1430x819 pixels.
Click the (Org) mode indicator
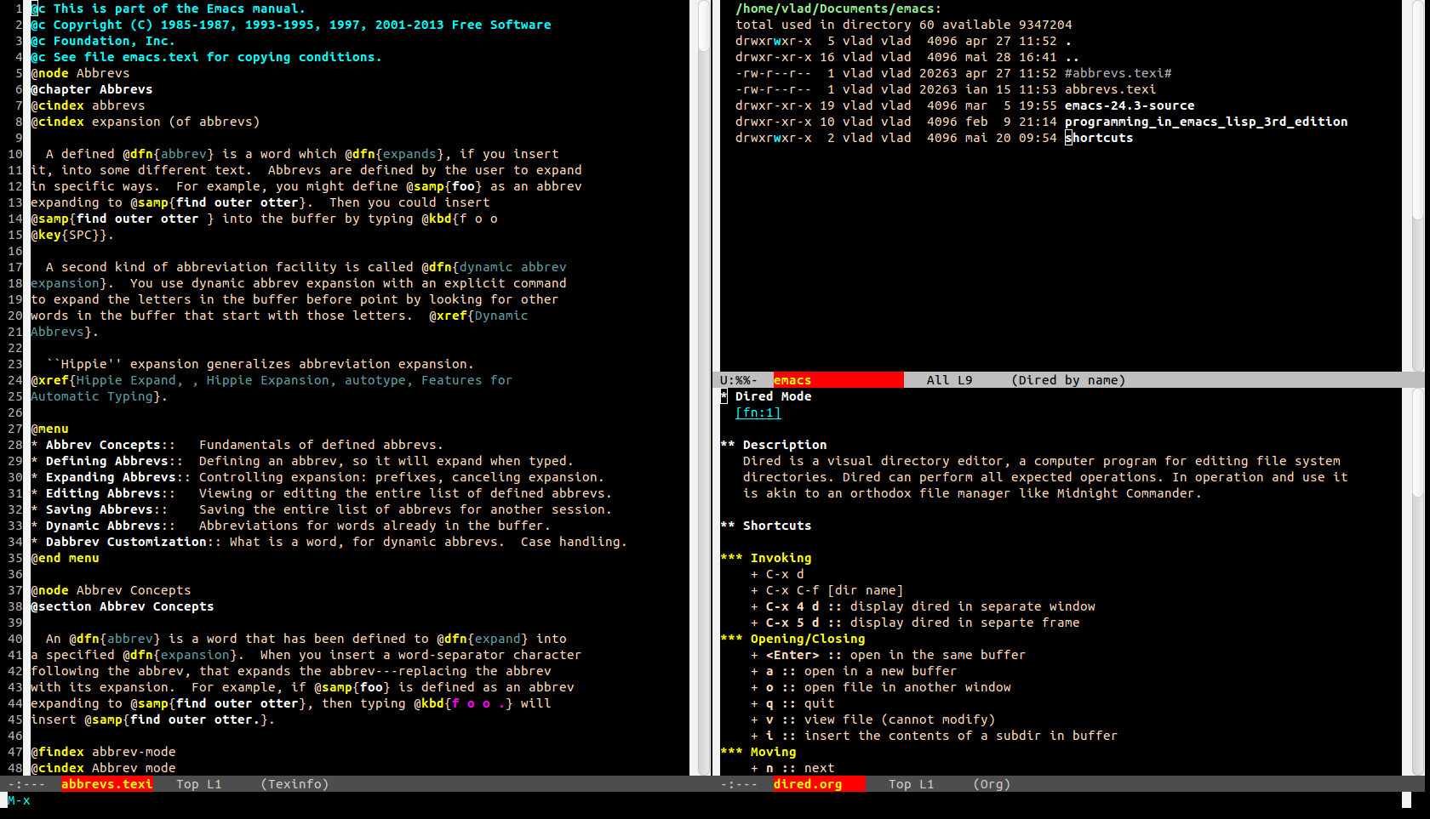click(992, 784)
